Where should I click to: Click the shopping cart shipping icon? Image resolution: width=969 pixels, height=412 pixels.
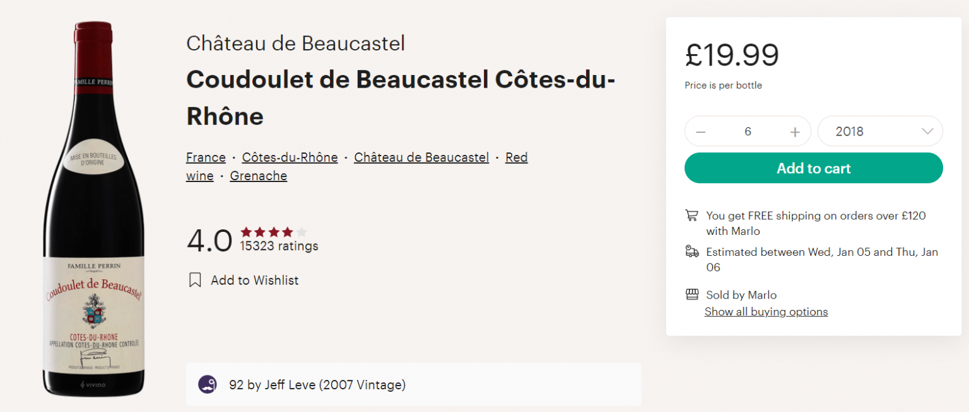point(692,215)
